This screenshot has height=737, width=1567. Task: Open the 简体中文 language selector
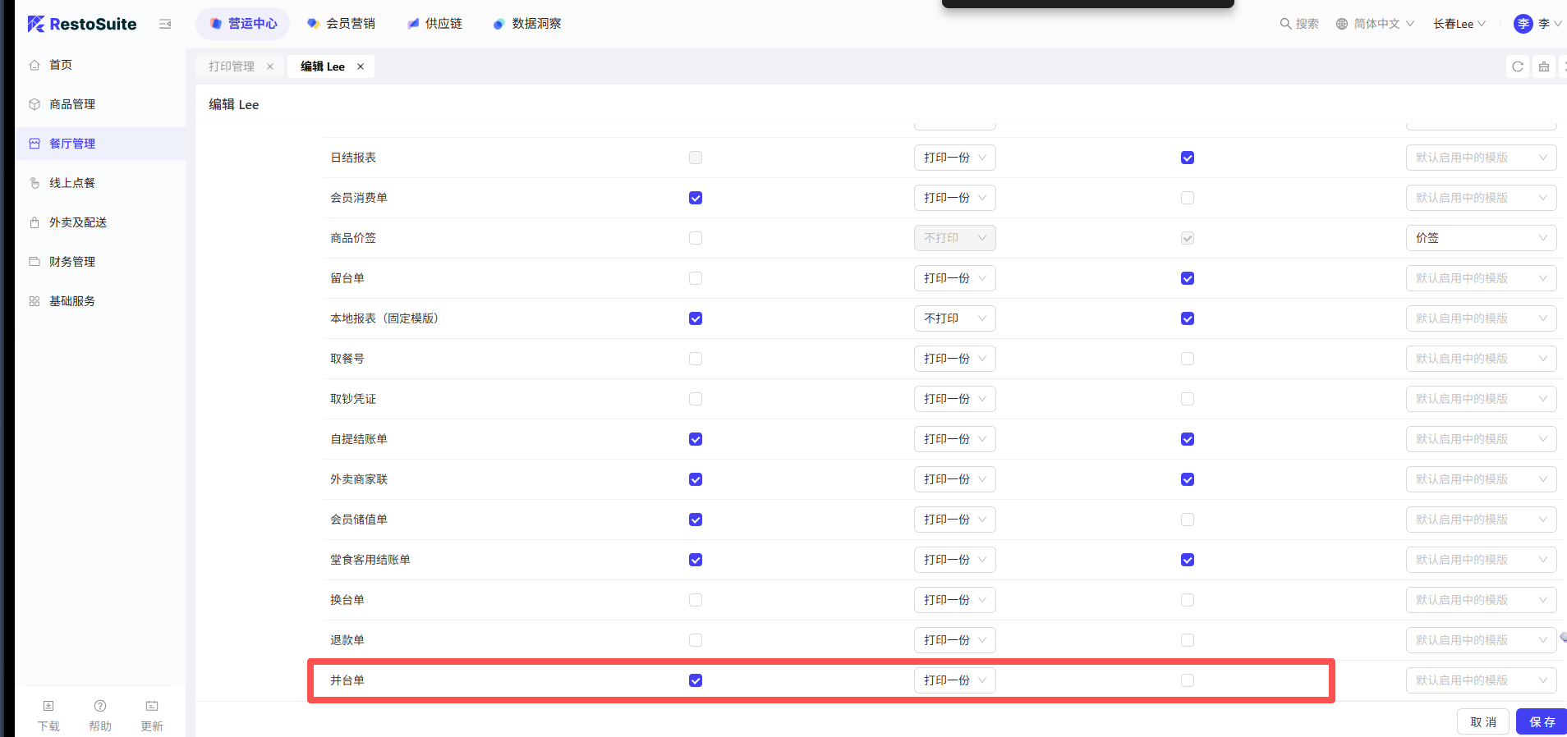pos(1375,24)
